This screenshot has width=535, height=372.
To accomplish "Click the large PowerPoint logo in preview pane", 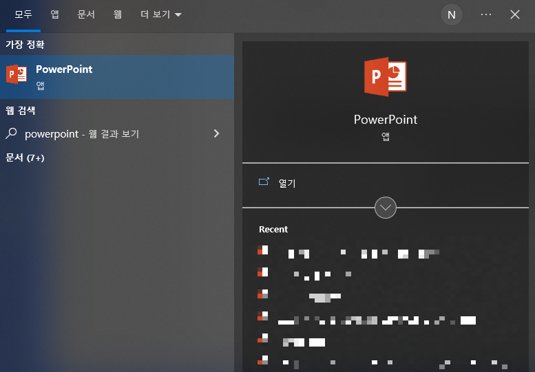I will pyautogui.click(x=385, y=76).
